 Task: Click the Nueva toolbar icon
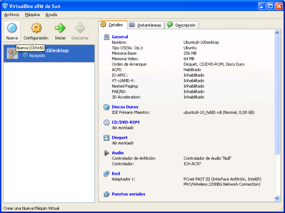pyautogui.click(x=12, y=28)
